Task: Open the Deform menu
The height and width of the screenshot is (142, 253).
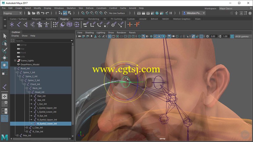Action: [89, 8]
